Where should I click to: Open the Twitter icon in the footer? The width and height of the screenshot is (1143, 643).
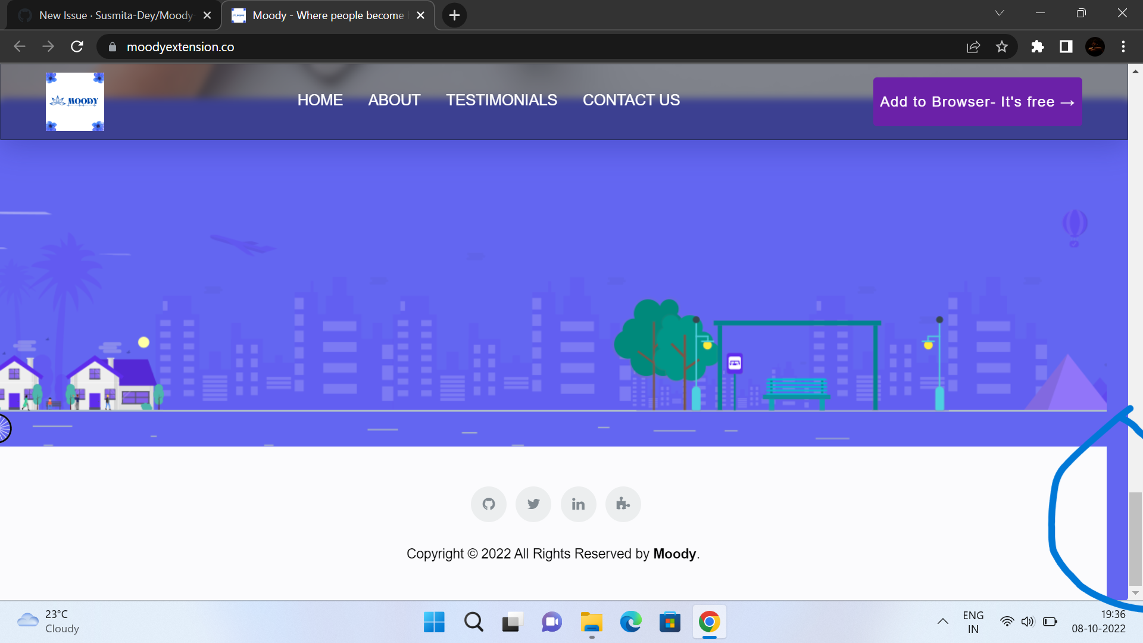(x=533, y=504)
